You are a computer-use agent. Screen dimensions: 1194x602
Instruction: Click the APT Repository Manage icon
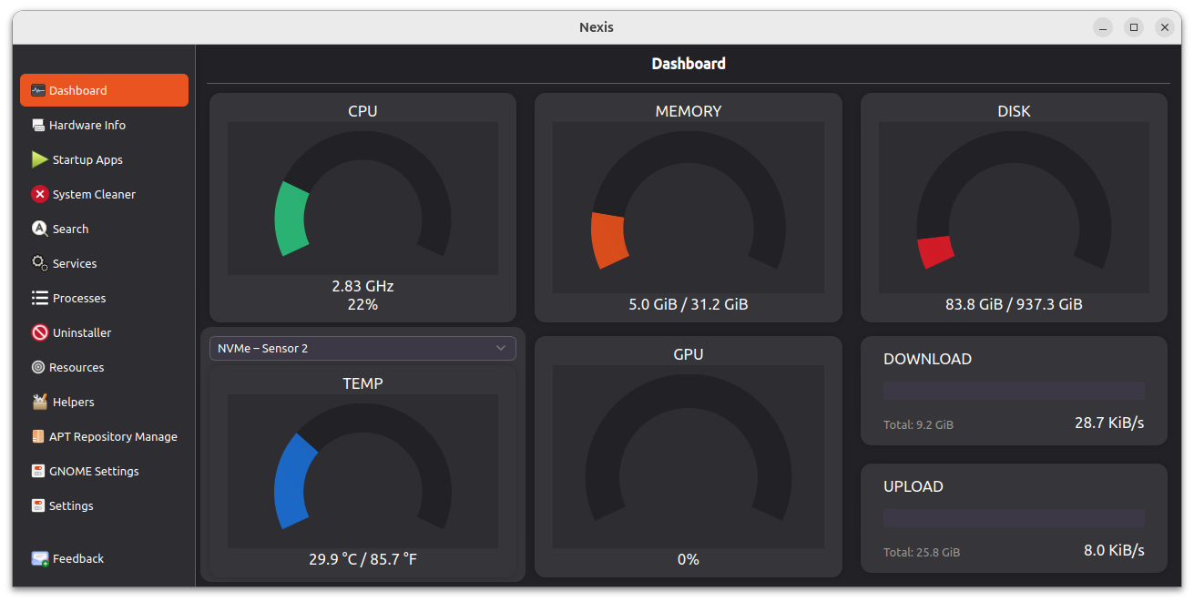pos(38,436)
